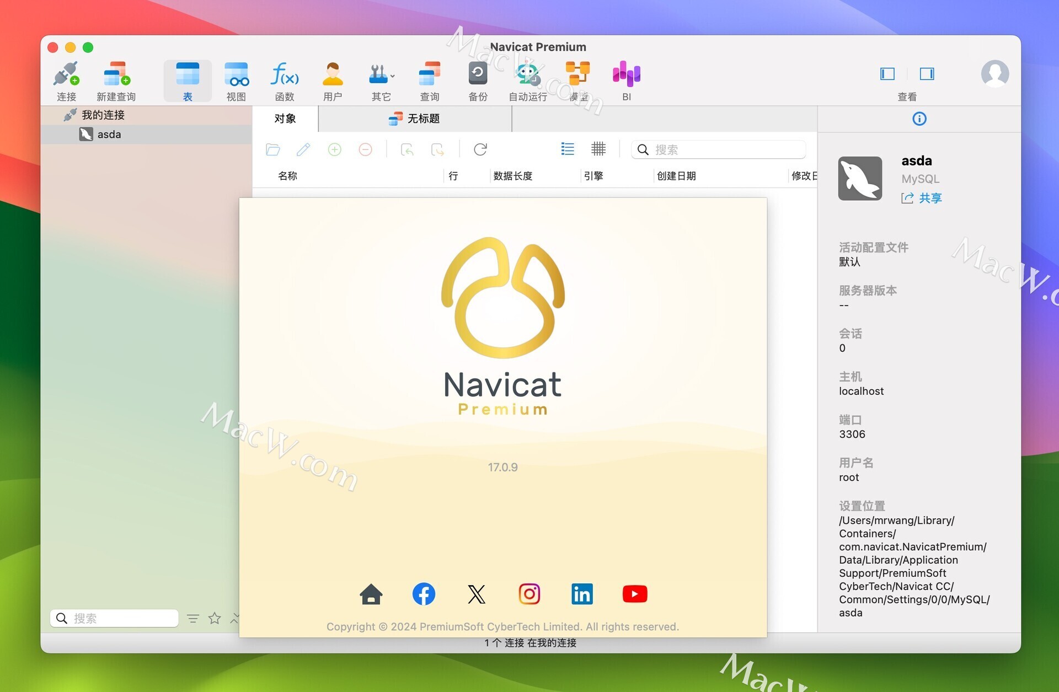Click the version number 17.0.9 text
Viewport: 1059px width, 692px height.
(502, 467)
